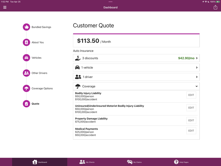
Task: Go to Coverage Options step label
Action: (42, 88)
